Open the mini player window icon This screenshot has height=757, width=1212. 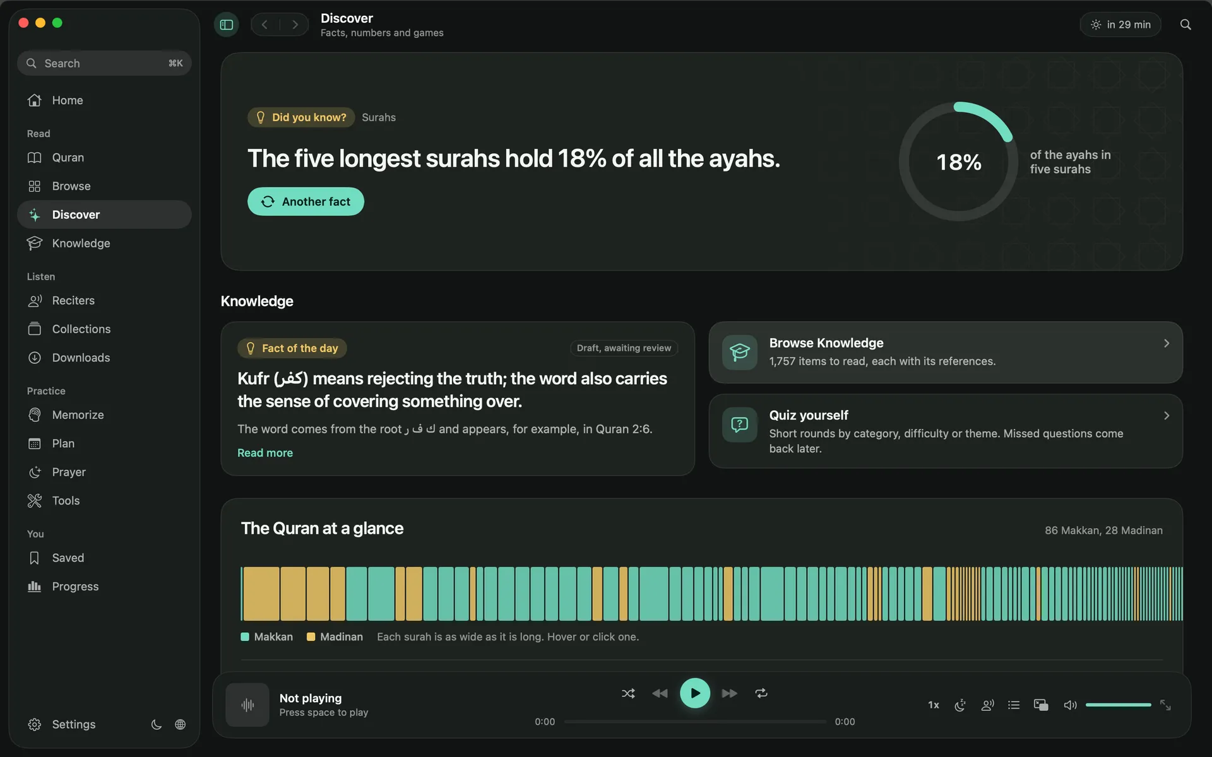(x=1041, y=705)
